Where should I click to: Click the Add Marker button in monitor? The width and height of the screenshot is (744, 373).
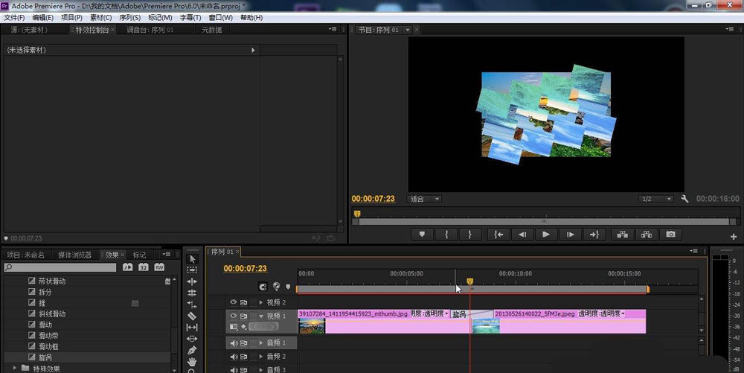[423, 235]
